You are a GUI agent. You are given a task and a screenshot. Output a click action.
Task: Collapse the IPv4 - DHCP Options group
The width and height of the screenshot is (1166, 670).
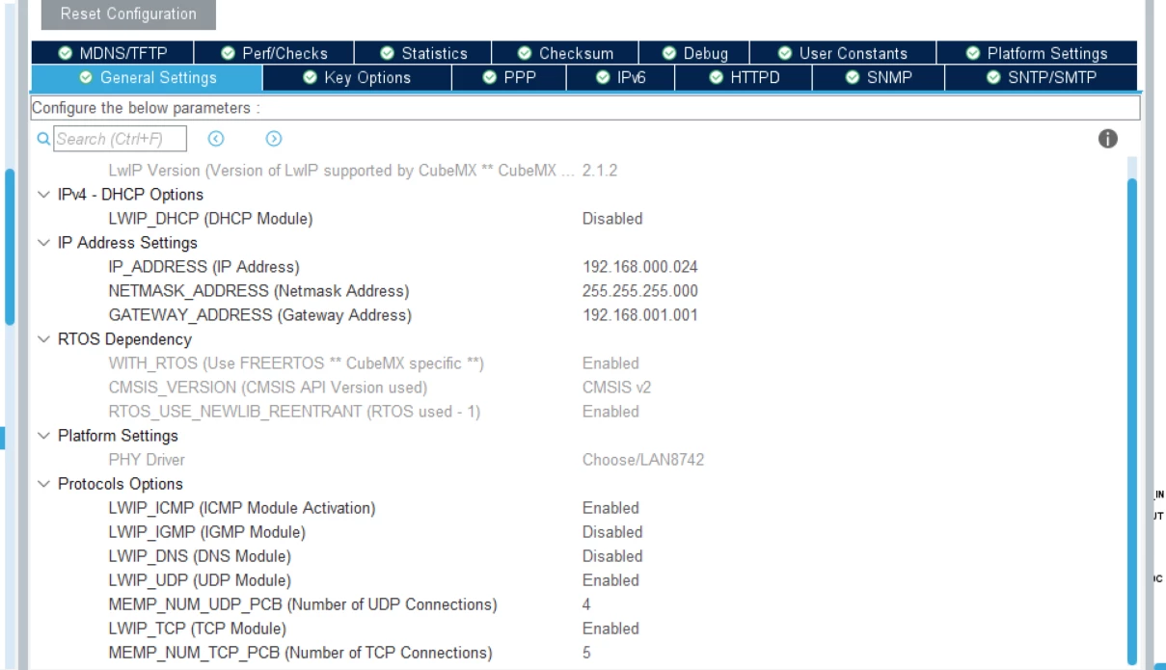(42, 195)
